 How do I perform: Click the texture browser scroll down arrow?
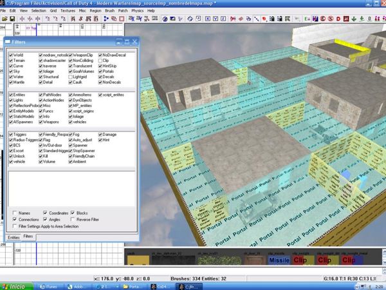click(x=384, y=262)
